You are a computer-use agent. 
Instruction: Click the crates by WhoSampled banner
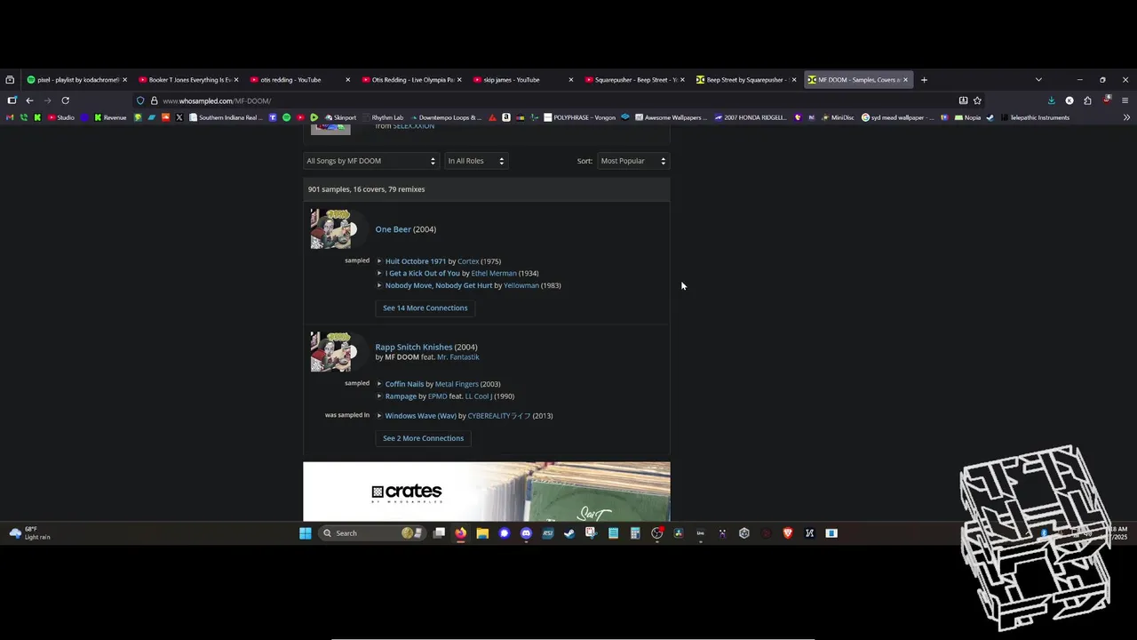click(x=487, y=492)
